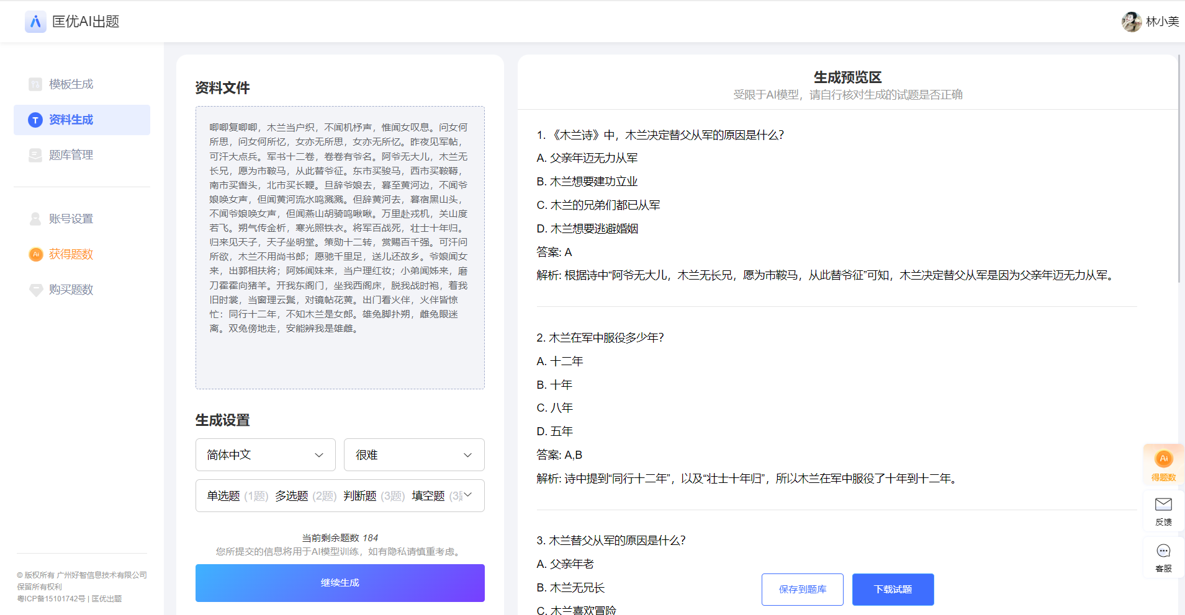Click the text '答案: A'
This screenshot has height=615, width=1185.
[x=554, y=252]
